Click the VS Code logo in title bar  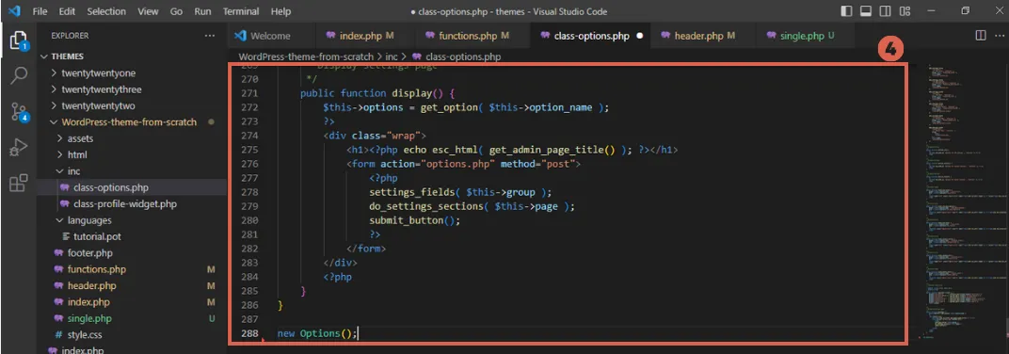click(x=14, y=11)
